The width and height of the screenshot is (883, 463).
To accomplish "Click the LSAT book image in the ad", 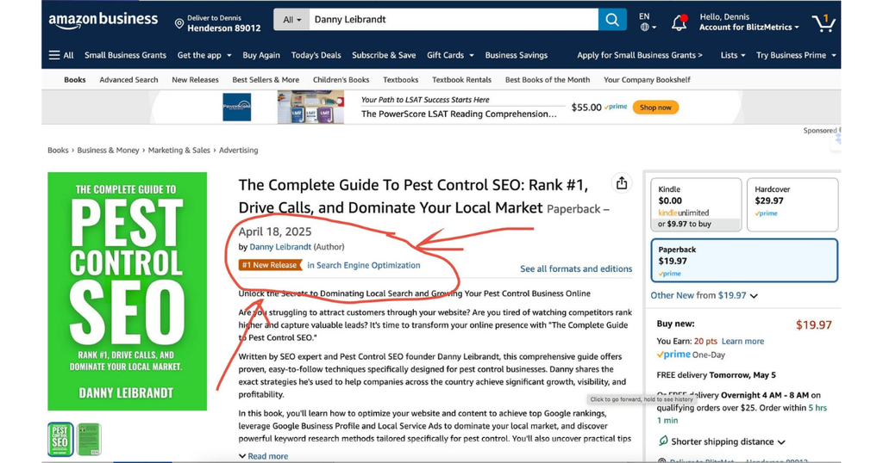I will click(x=310, y=107).
